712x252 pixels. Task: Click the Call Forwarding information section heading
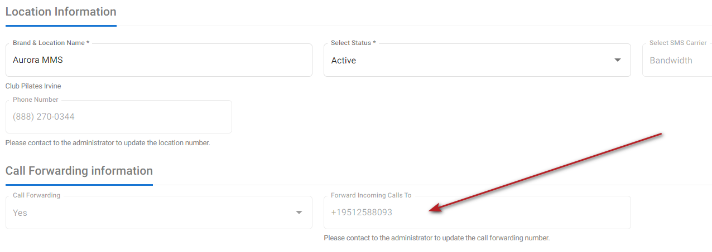[79, 171]
